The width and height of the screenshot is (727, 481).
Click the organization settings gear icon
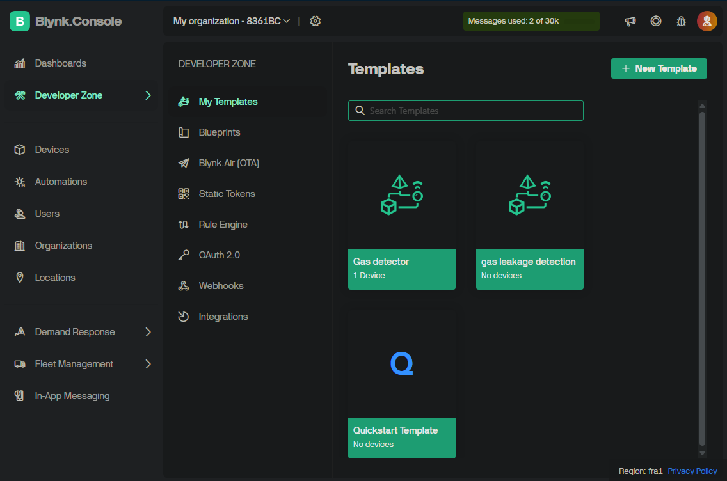[315, 21]
